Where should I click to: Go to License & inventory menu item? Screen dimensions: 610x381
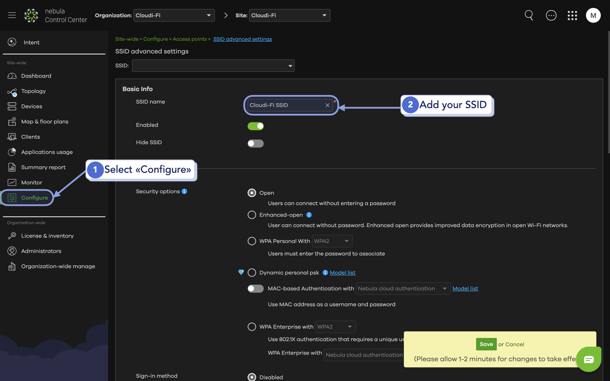[47, 236]
